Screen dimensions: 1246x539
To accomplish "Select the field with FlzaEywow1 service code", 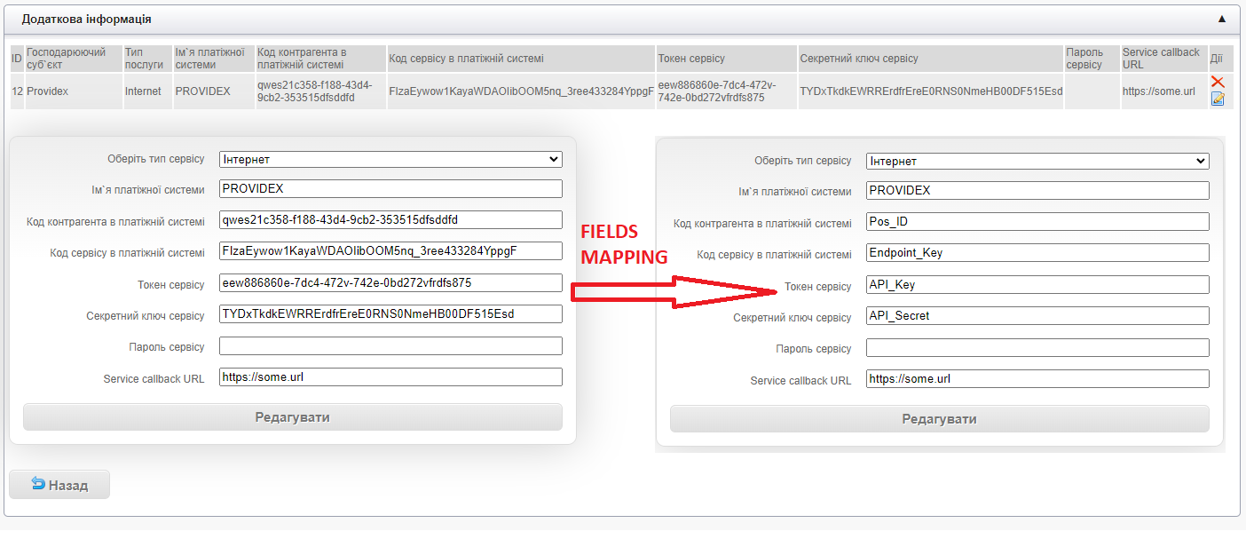I will (x=390, y=251).
